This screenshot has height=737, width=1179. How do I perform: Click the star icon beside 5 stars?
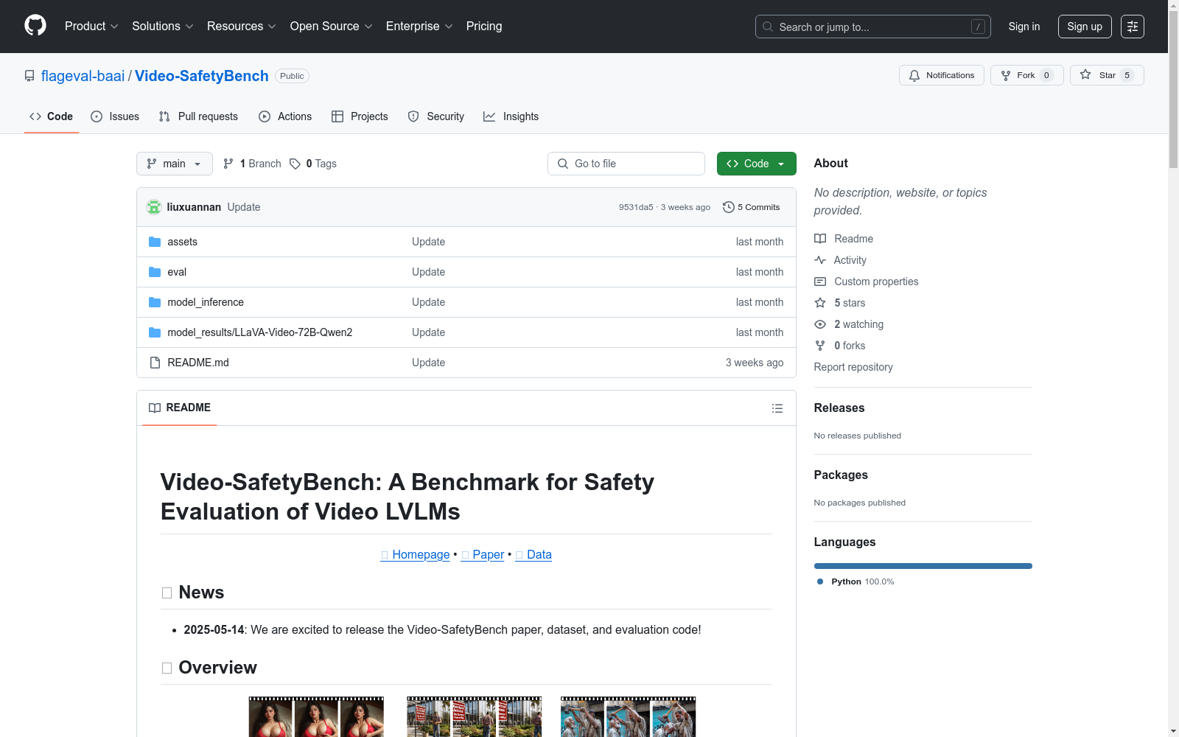pos(820,303)
